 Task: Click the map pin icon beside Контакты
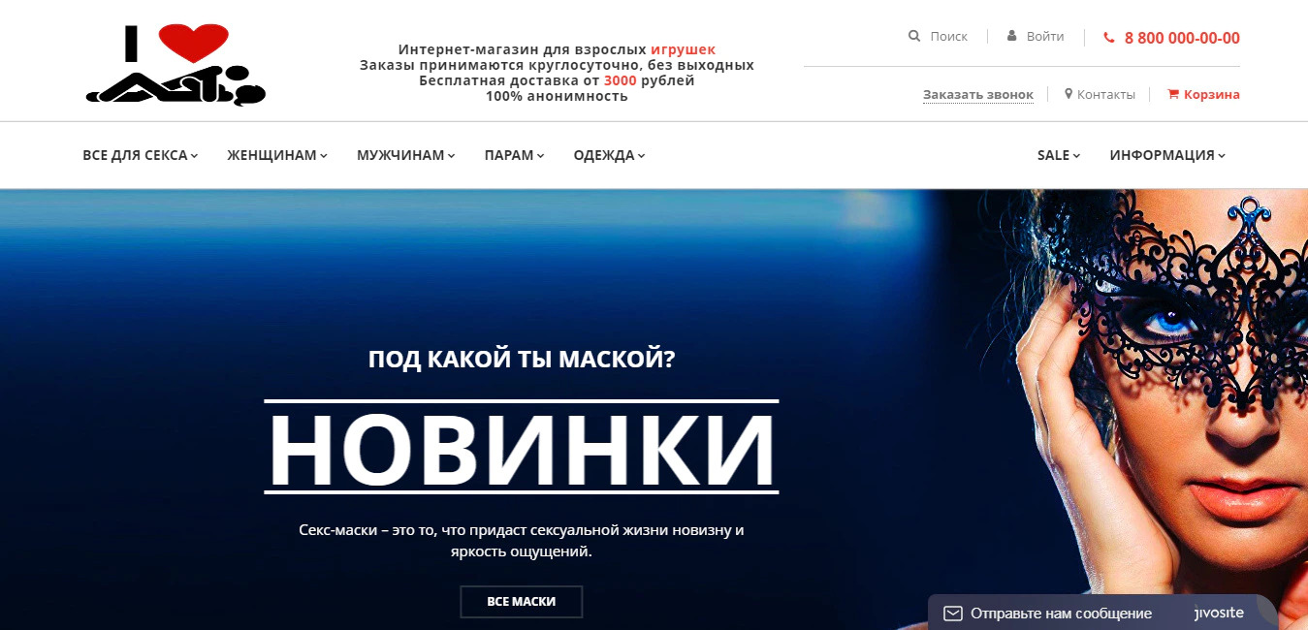1069,94
